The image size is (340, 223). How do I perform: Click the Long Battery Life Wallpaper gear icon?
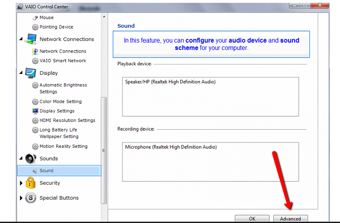pyautogui.click(x=35, y=130)
